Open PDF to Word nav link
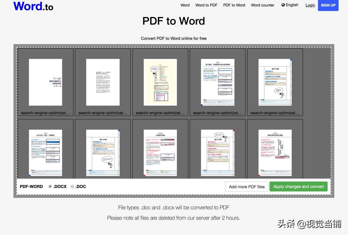This screenshot has height=235, width=348. [x=234, y=5]
